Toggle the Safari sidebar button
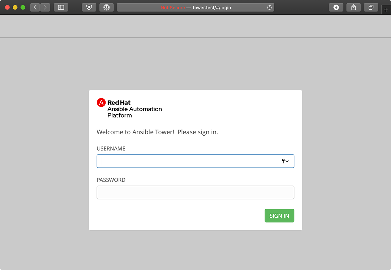 coord(61,7)
